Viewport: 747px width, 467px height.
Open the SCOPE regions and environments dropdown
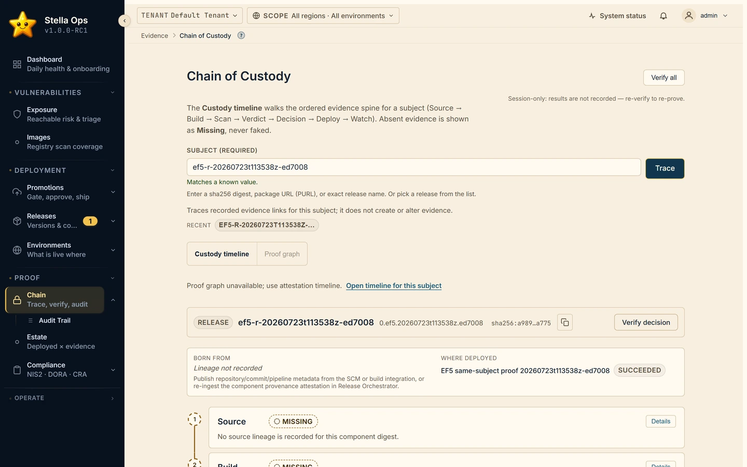(323, 16)
